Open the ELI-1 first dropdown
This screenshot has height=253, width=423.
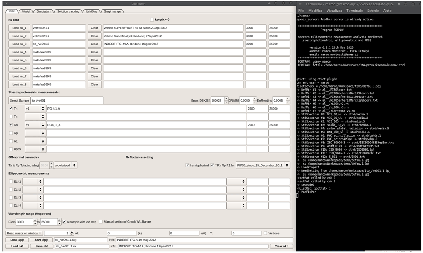[33, 181]
